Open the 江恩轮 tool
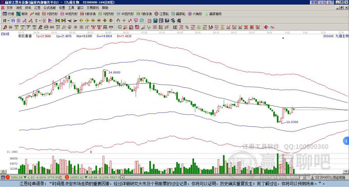Image resolution: width=349 pixels, height=187 pixels. coord(162,14)
